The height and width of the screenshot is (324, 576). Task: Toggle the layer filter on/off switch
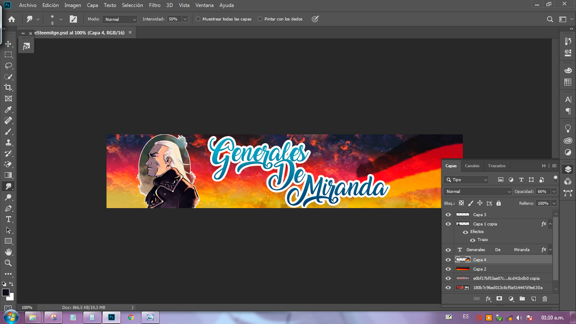555,179
